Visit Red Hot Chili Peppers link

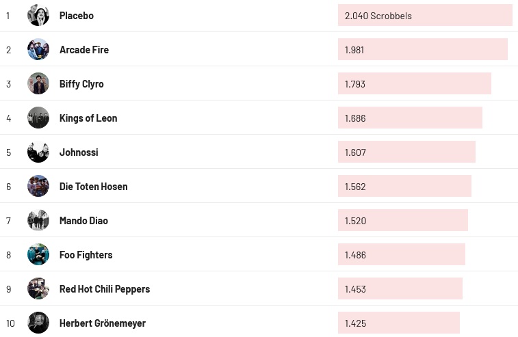105,289
